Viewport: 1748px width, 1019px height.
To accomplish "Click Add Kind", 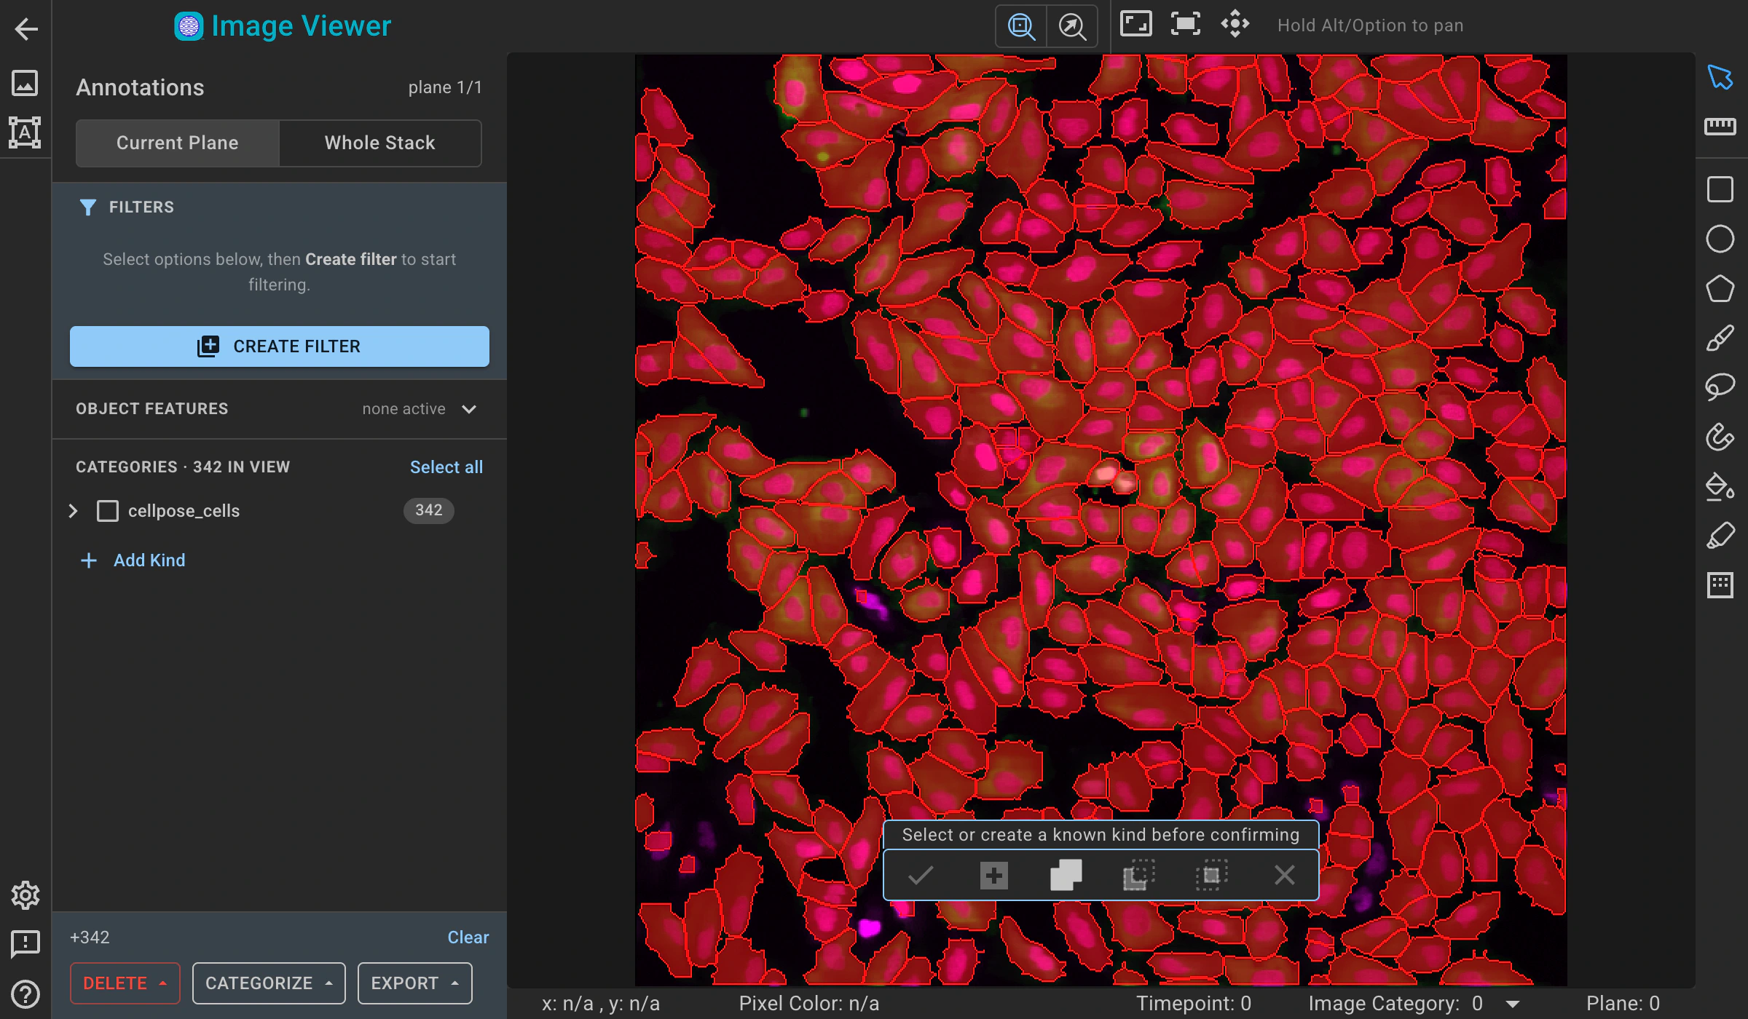I will click(x=133, y=560).
